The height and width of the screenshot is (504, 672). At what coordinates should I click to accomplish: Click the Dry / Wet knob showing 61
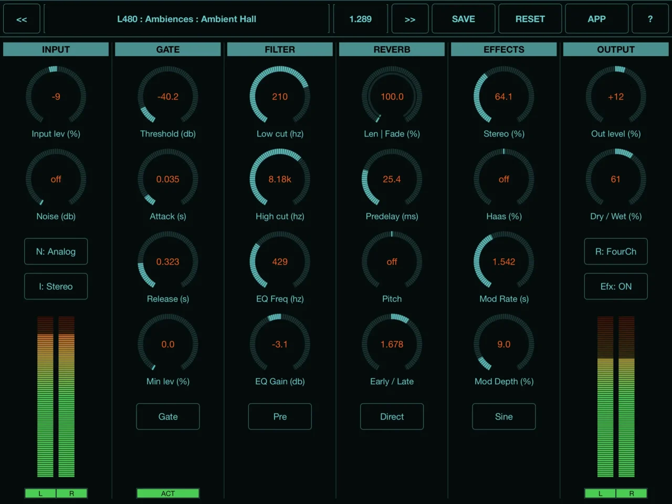[x=616, y=178]
